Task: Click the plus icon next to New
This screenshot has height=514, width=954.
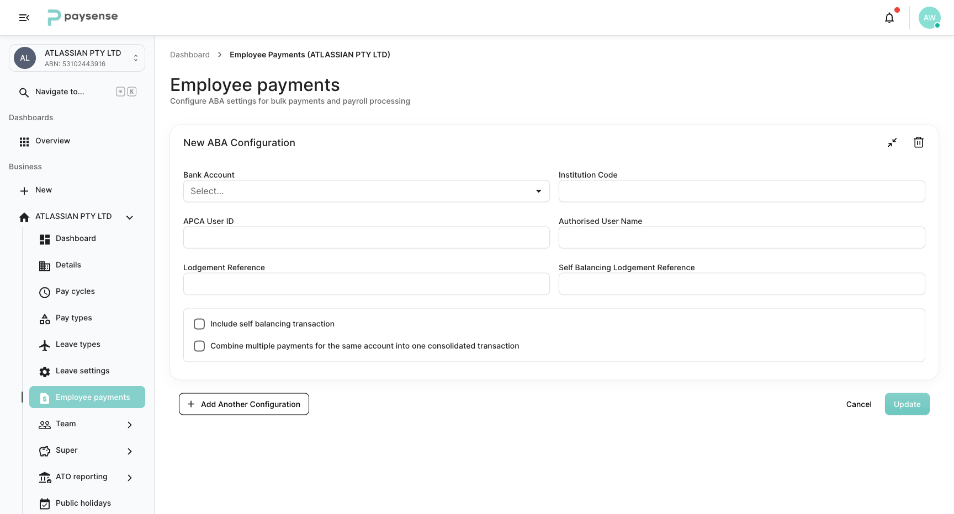Action: (24, 191)
